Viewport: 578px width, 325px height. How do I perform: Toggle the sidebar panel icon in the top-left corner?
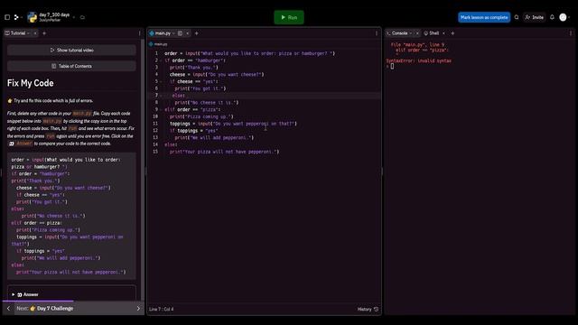click(x=7, y=17)
